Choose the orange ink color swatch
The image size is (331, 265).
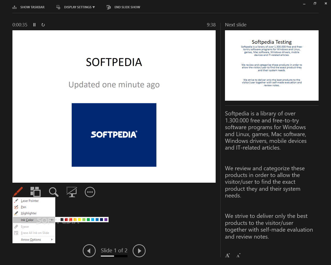point(75,219)
